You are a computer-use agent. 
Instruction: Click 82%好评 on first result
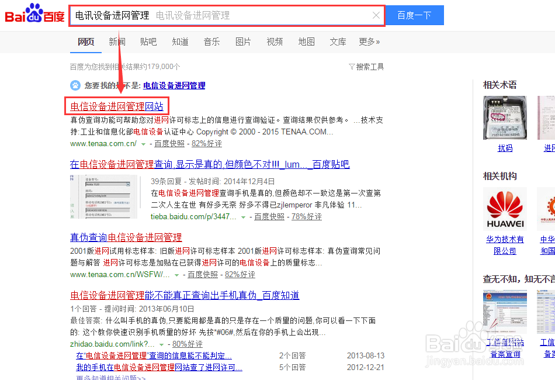(206, 143)
